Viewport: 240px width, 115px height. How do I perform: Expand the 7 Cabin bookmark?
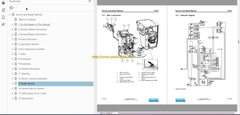tap(12, 54)
